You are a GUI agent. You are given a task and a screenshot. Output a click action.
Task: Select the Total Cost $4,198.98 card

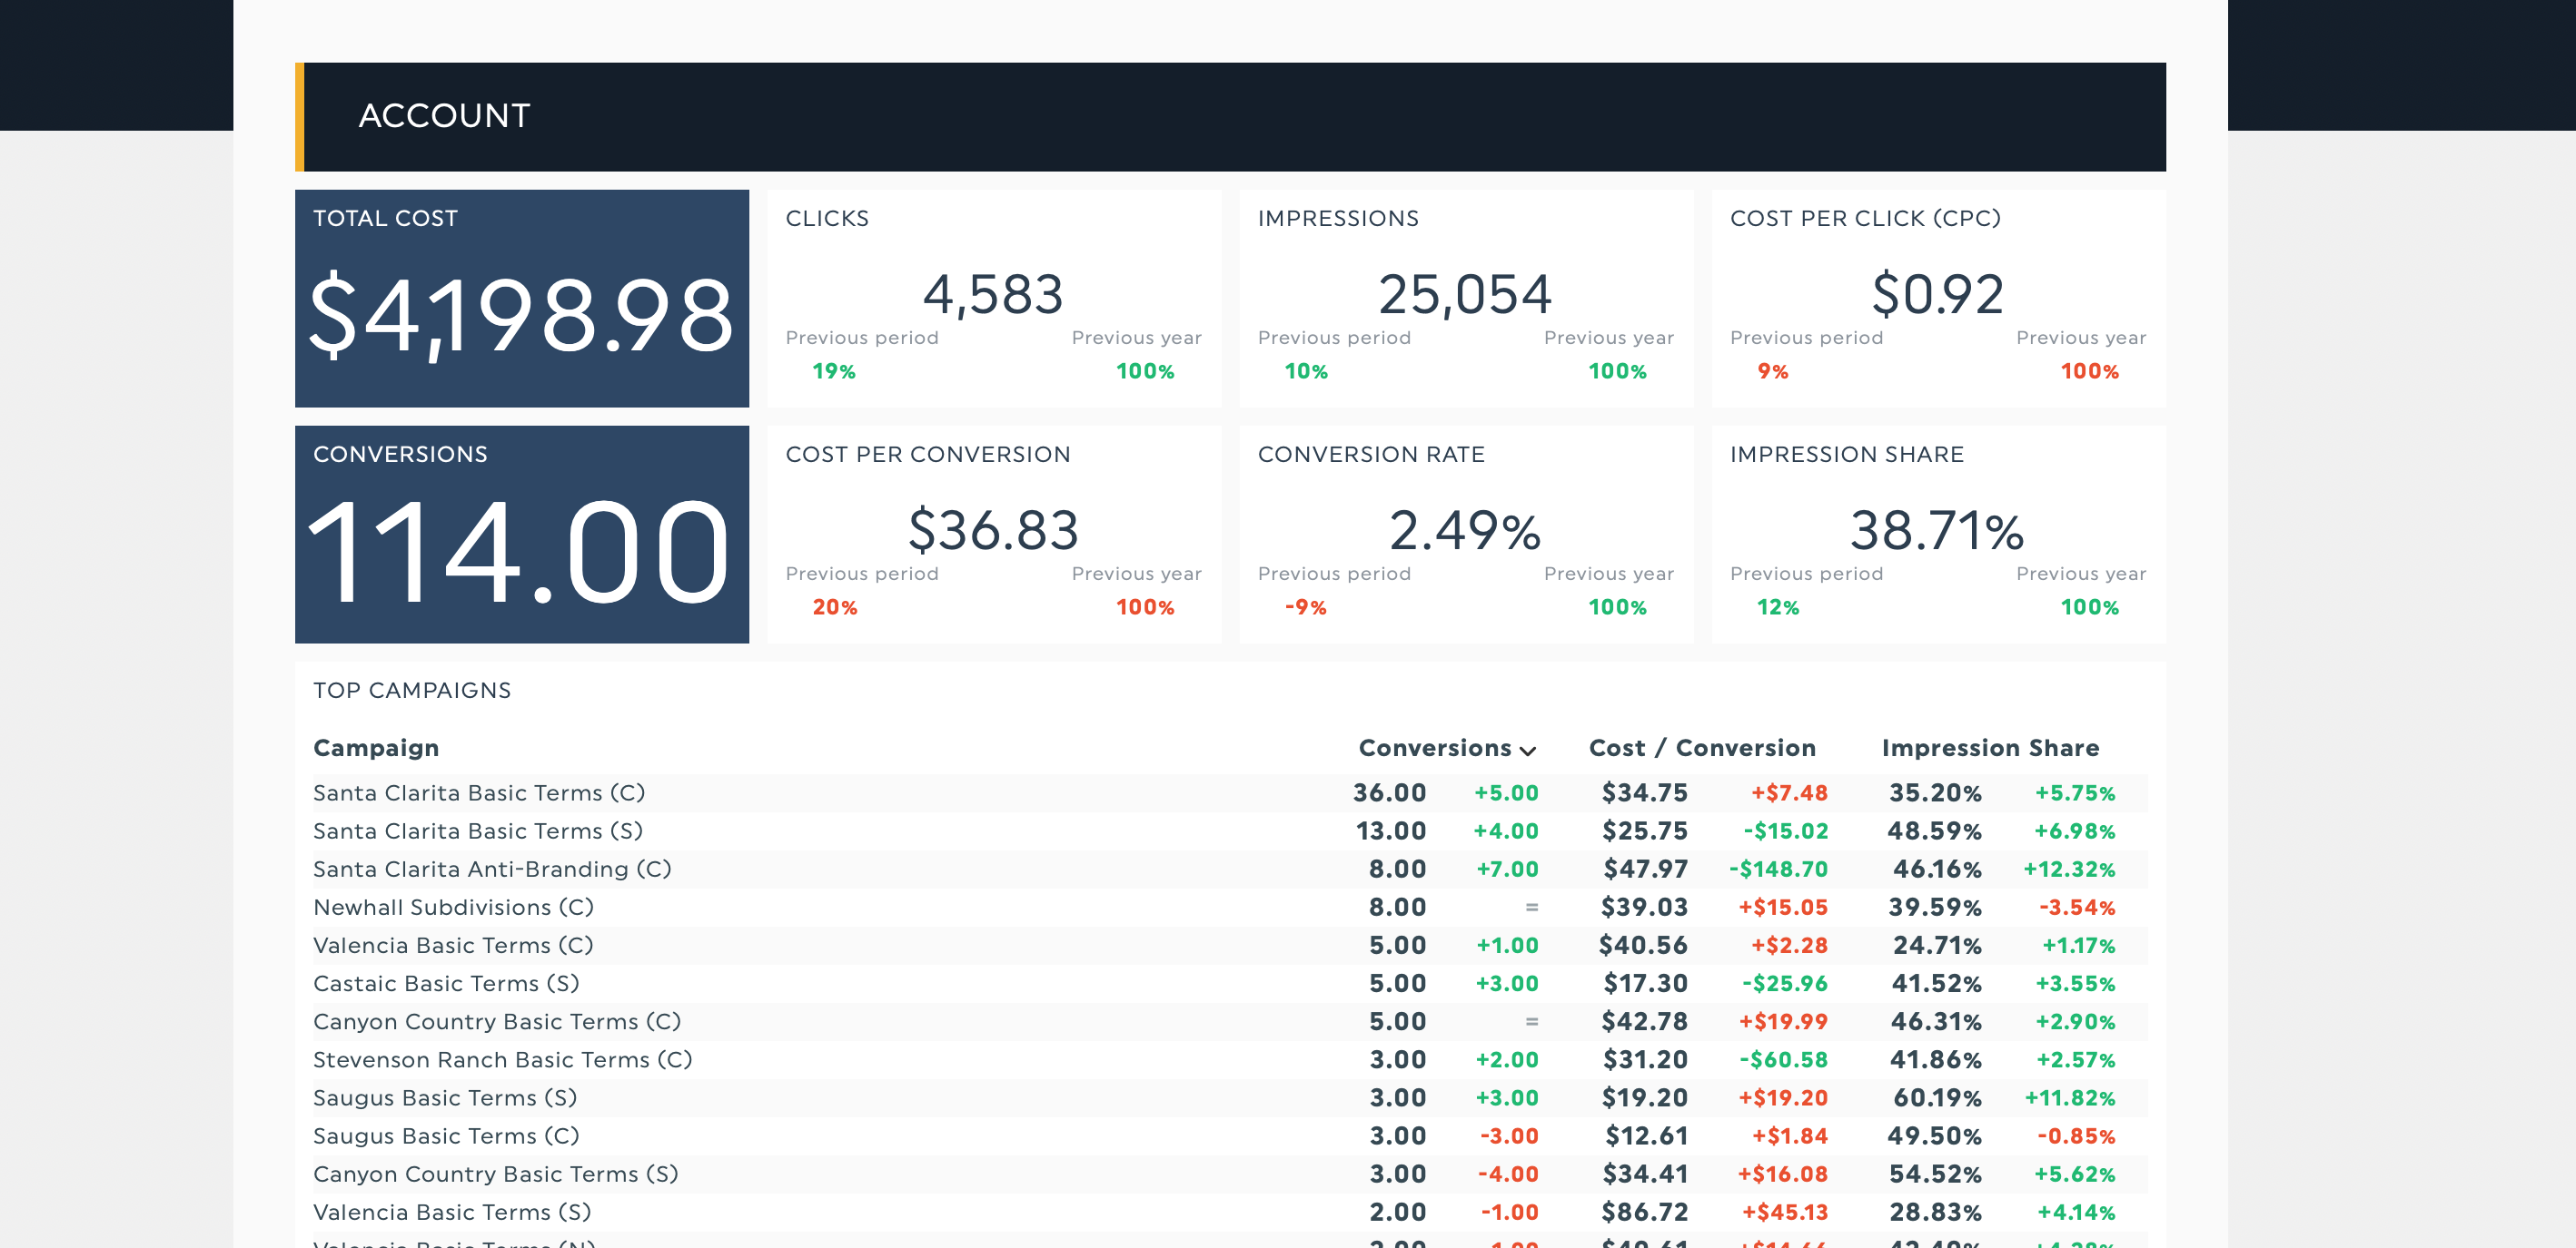coord(522,298)
